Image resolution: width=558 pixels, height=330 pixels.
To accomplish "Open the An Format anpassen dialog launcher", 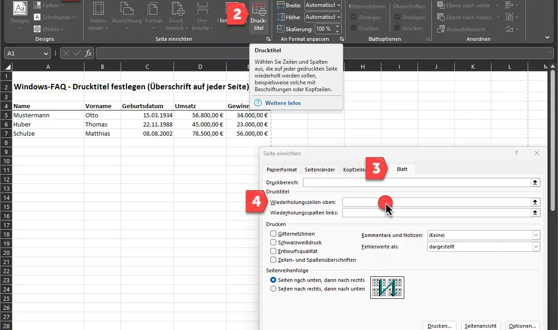I will [341, 39].
